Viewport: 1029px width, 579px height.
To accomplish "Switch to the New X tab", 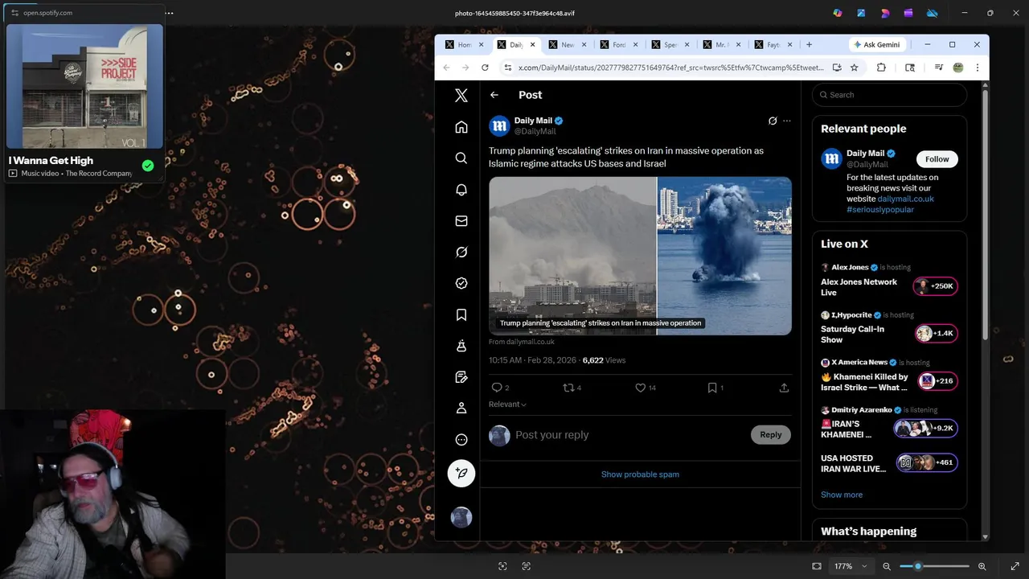I will [x=567, y=45].
